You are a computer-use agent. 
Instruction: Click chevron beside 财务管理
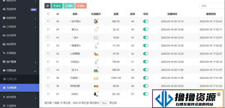(35, 98)
